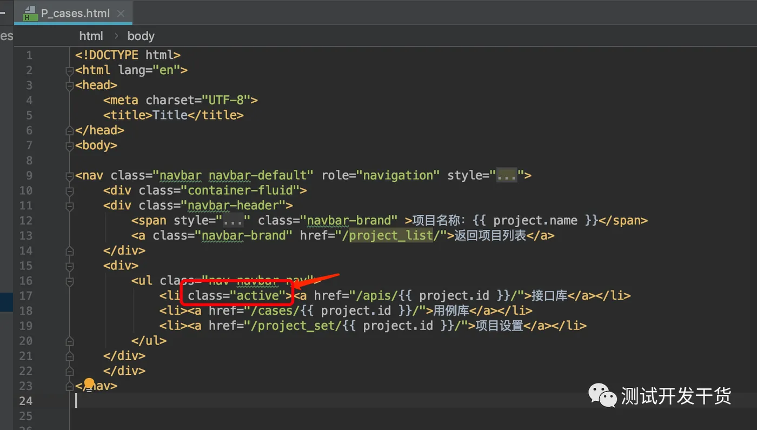Click the /project_list/ href value
The width and height of the screenshot is (757, 430).
pos(391,236)
